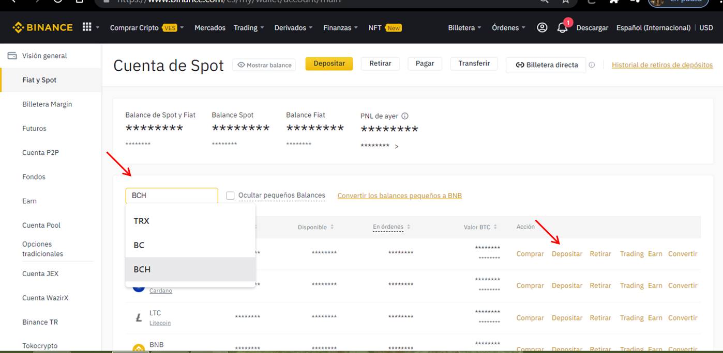This screenshot has width=723, height=353.
Task: Click info icon beside Billetera directa
Action: pyautogui.click(x=592, y=65)
